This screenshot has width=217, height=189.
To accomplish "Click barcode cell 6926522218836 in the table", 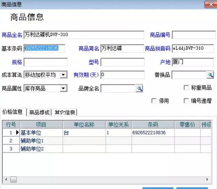I will click(x=153, y=133).
